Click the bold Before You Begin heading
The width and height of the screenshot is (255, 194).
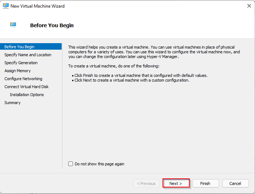point(52,25)
